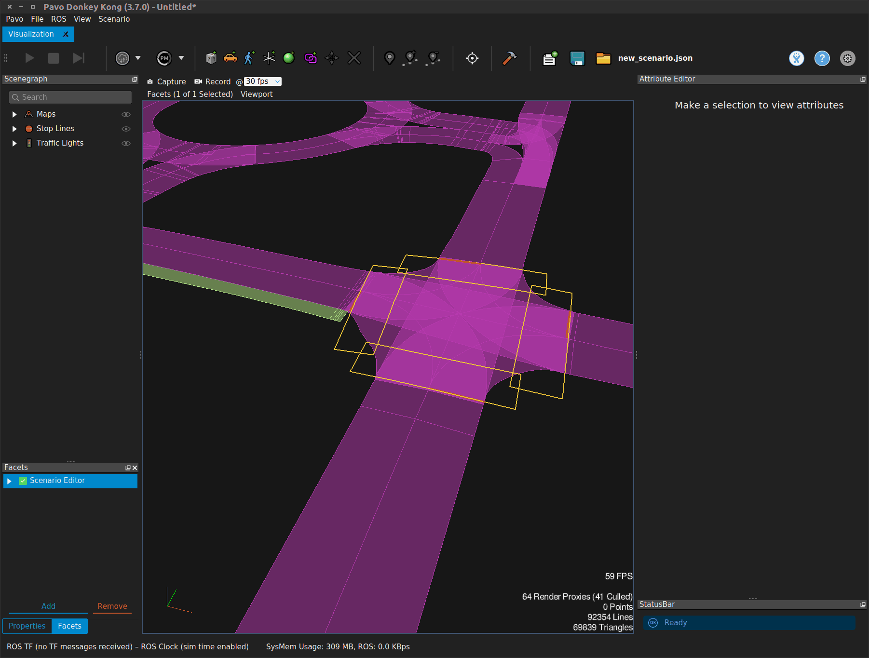869x658 pixels.
Task: Expand the Maps tree item
Action: [14, 114]
